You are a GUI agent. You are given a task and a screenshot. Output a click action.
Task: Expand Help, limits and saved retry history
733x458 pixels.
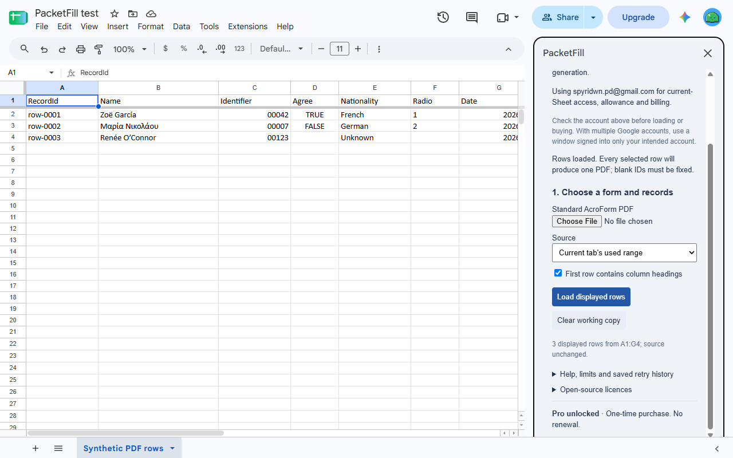[613, 374]
